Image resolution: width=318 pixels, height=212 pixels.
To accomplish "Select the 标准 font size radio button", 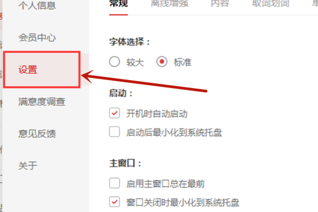I will point(162,61).
